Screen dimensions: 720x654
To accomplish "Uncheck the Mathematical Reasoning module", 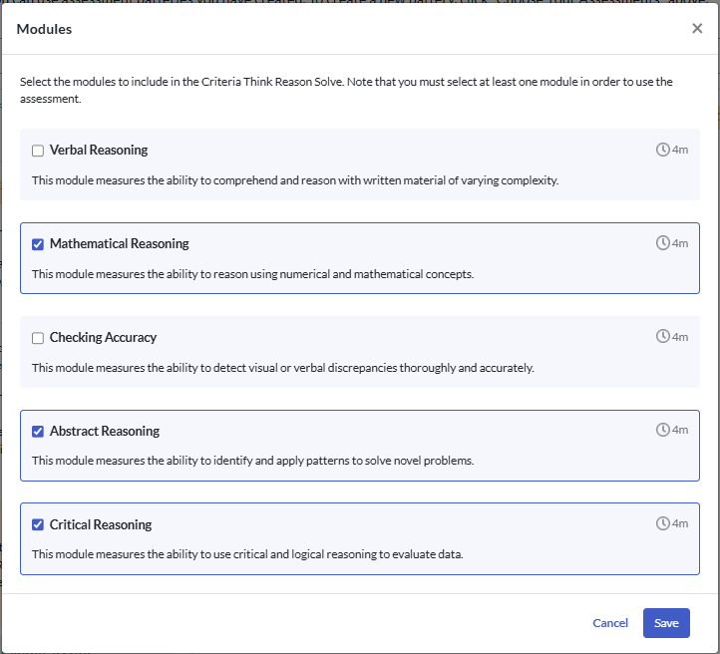I will coord(38,244).
